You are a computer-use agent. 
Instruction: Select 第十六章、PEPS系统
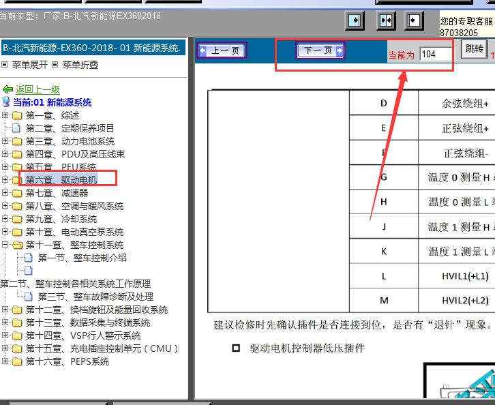click(x=67, y=361)
